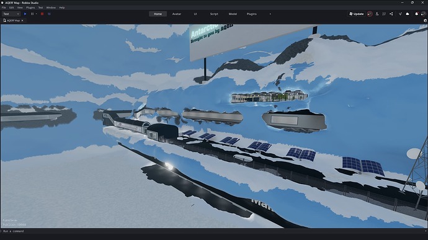Viewport: 428px width, 240px height.
Task: Switch to the Avatar ribbon tab
Action: tap(177, 14)
